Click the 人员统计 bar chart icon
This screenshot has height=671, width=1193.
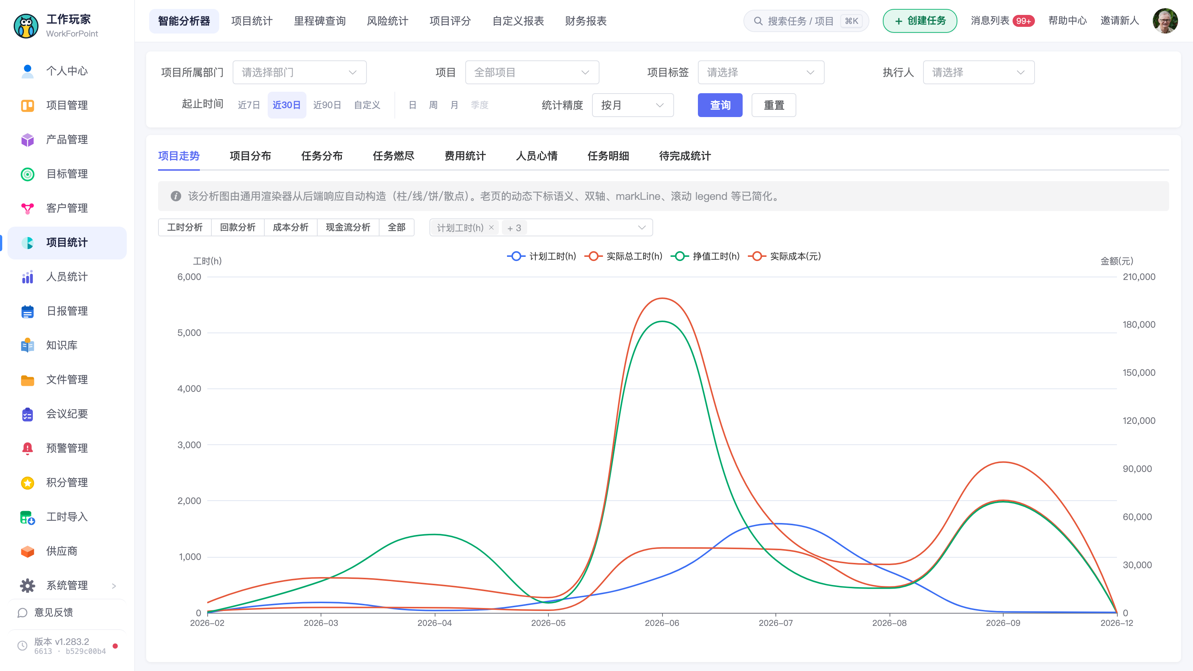(x=27, y=277)
